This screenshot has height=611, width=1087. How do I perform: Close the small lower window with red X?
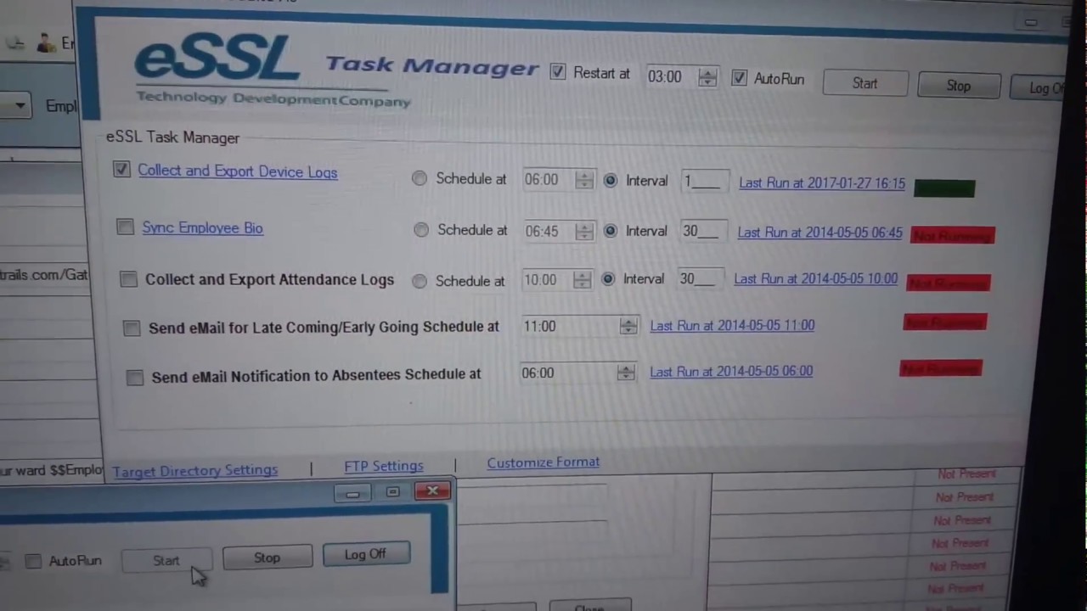pyautogui.click(x=432, y=490)
